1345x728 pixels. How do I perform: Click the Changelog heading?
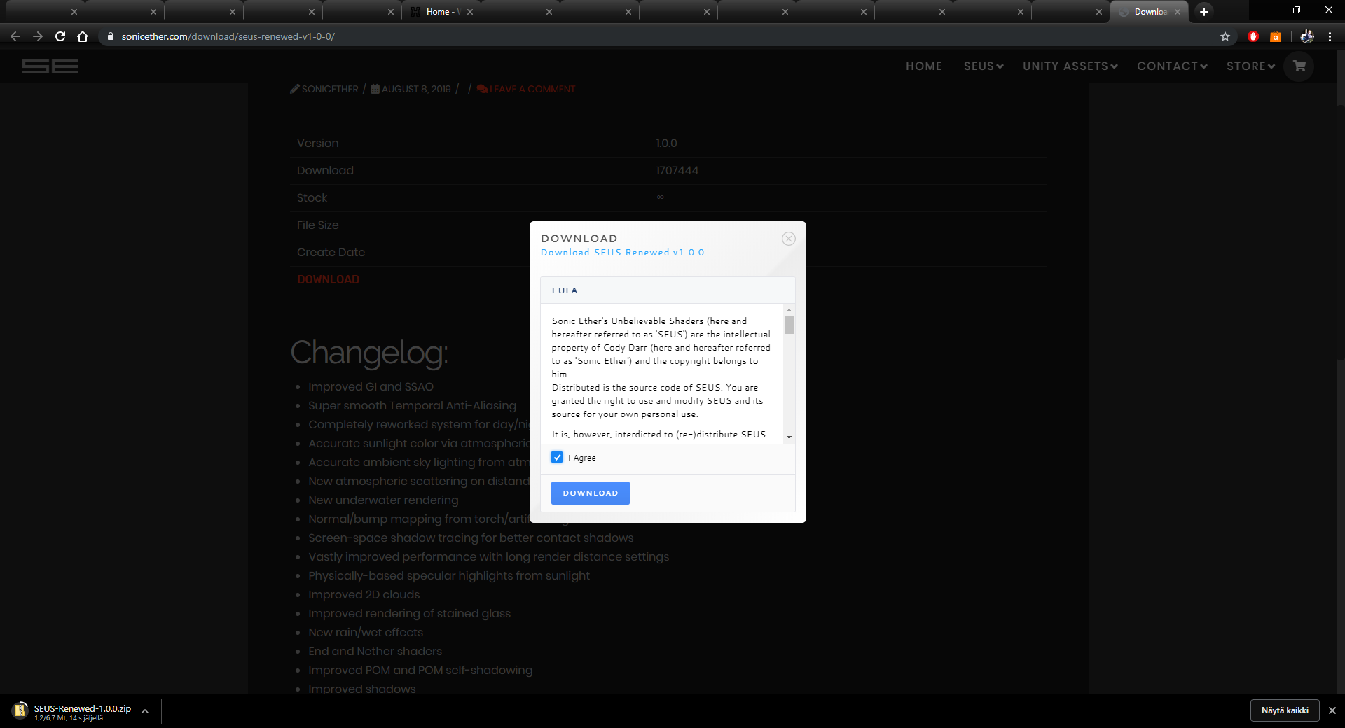[369, 353]
